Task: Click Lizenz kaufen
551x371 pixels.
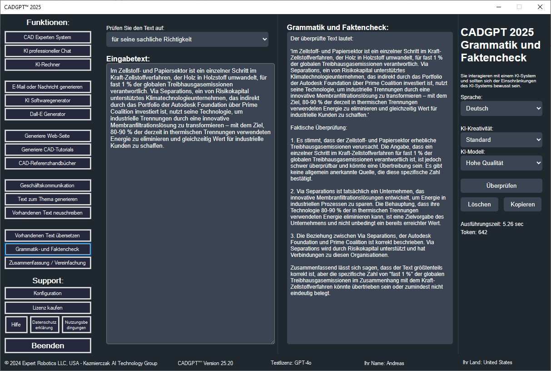Action: click(x=48, y=308)
